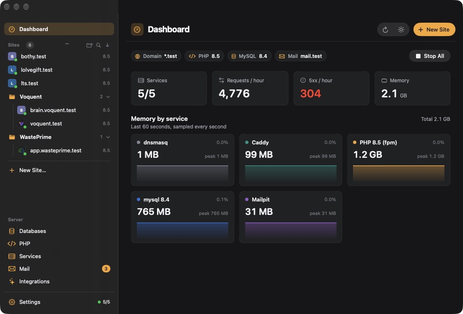Click the Mail mail.test chip

[x=301, y=56]
